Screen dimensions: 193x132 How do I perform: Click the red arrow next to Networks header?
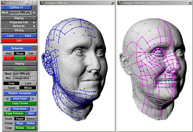[35, 48]
